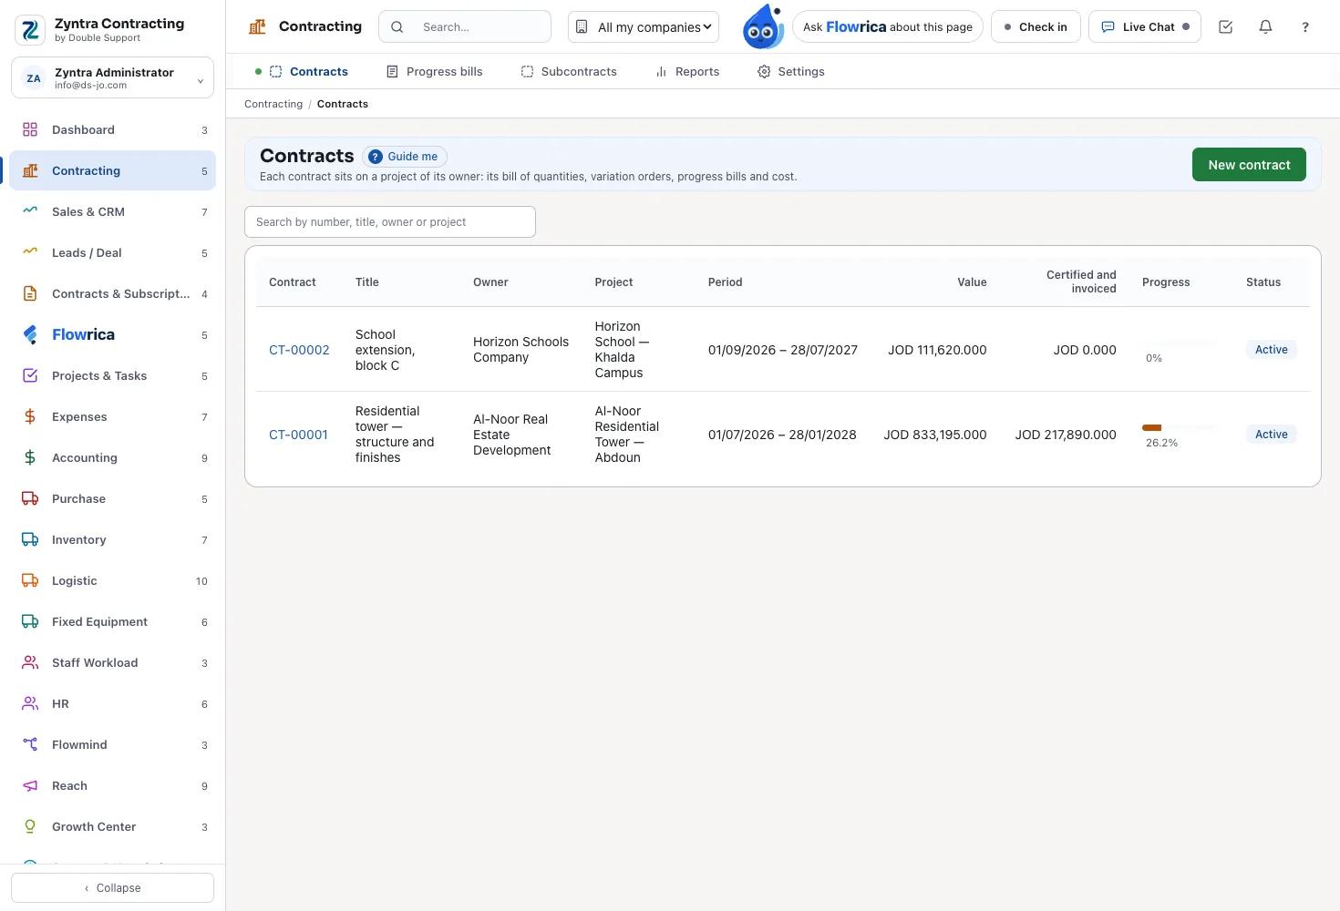
Task: Click the Contracting breadcrumb link
Action: click(x=273, y=104)
